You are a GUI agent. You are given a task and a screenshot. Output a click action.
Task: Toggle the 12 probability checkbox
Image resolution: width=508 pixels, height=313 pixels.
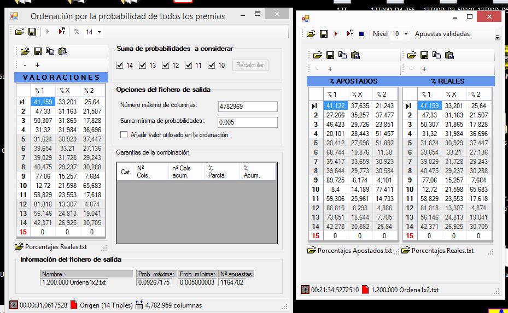[166, 66]
